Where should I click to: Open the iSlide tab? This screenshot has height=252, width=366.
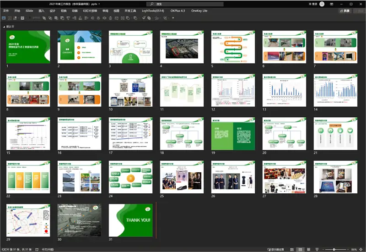[29, 11]
